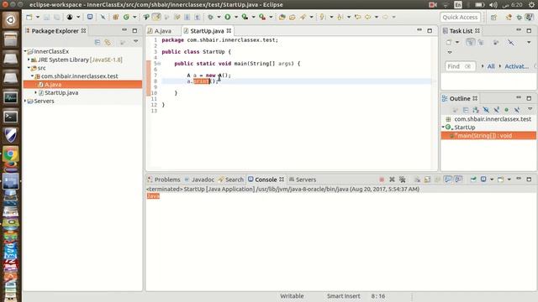Screen dimensions: 538x302
Task: Open the Run button dropdown arrow
Action: tap(236, 17)
